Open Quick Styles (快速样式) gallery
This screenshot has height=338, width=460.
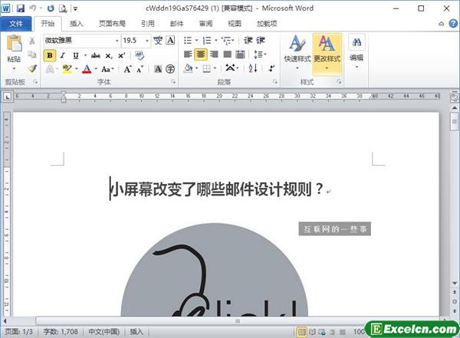[297, 50]
